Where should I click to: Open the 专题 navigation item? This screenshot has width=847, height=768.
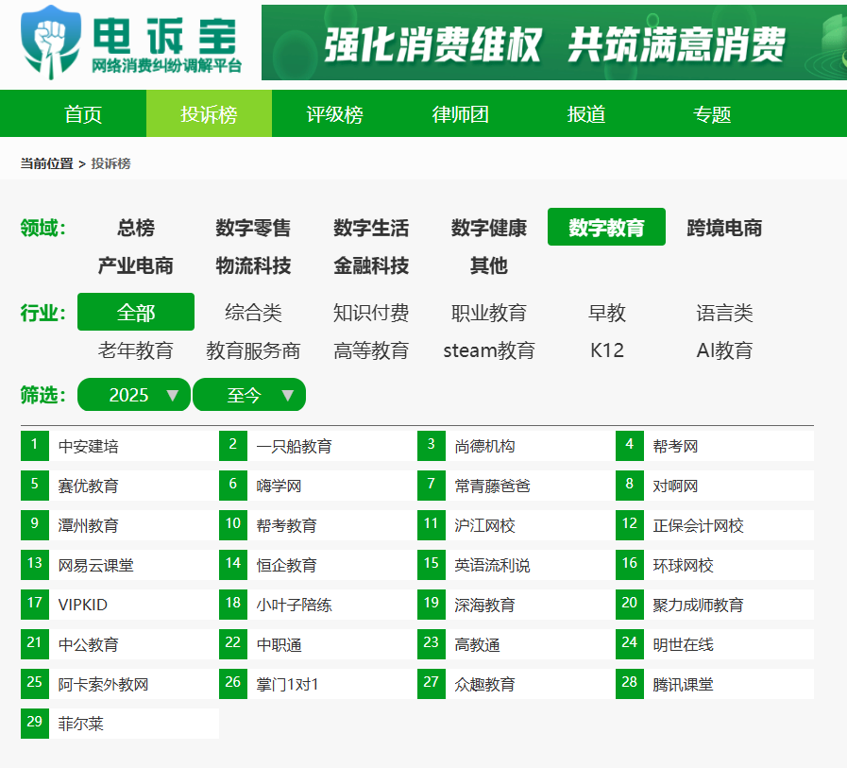(711, 113)
